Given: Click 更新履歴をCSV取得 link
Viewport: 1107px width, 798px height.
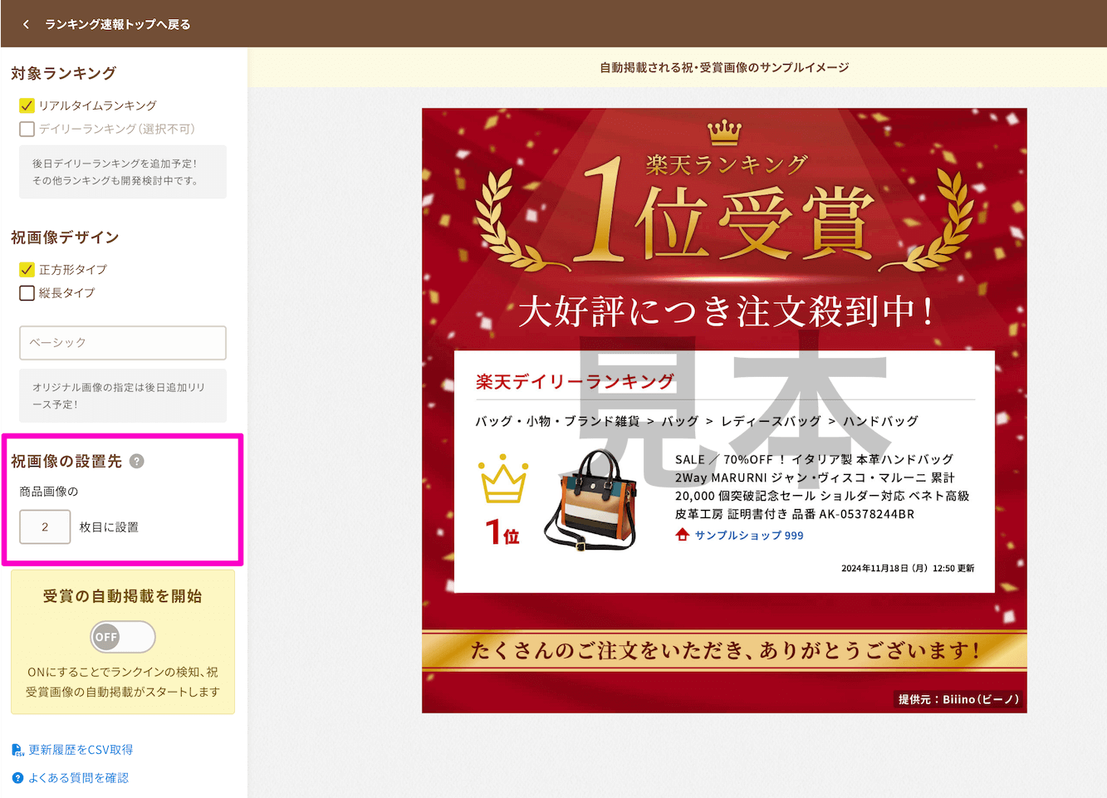Looking at the screenshot, I should coord(81,750).
